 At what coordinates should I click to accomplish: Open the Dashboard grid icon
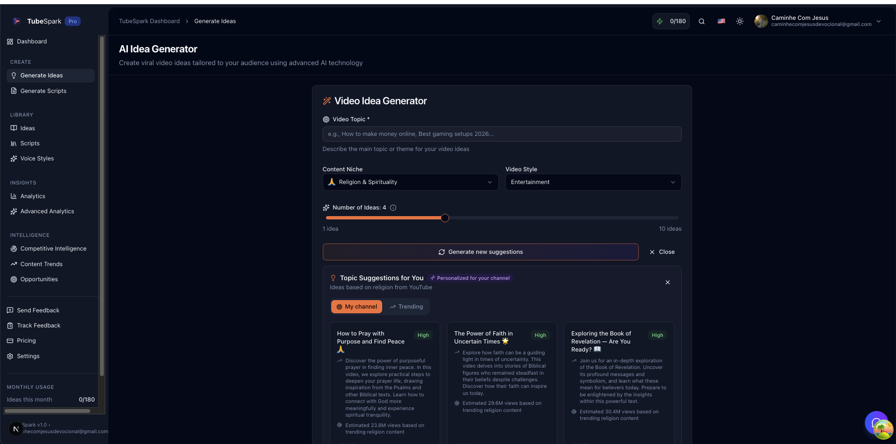[x=10, y=42]
